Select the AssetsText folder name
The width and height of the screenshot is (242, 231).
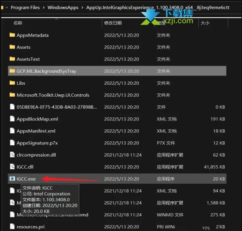pos(28,59)
